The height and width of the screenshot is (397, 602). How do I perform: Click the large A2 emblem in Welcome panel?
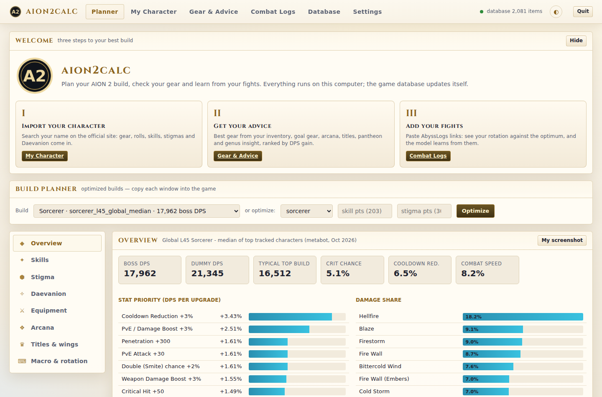(35, 76)
